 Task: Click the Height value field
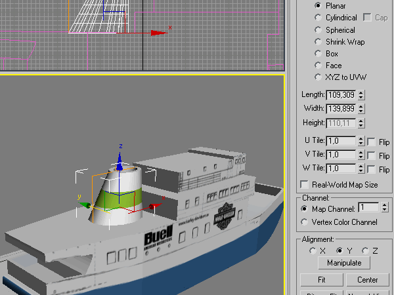click(x=341, y=123)
